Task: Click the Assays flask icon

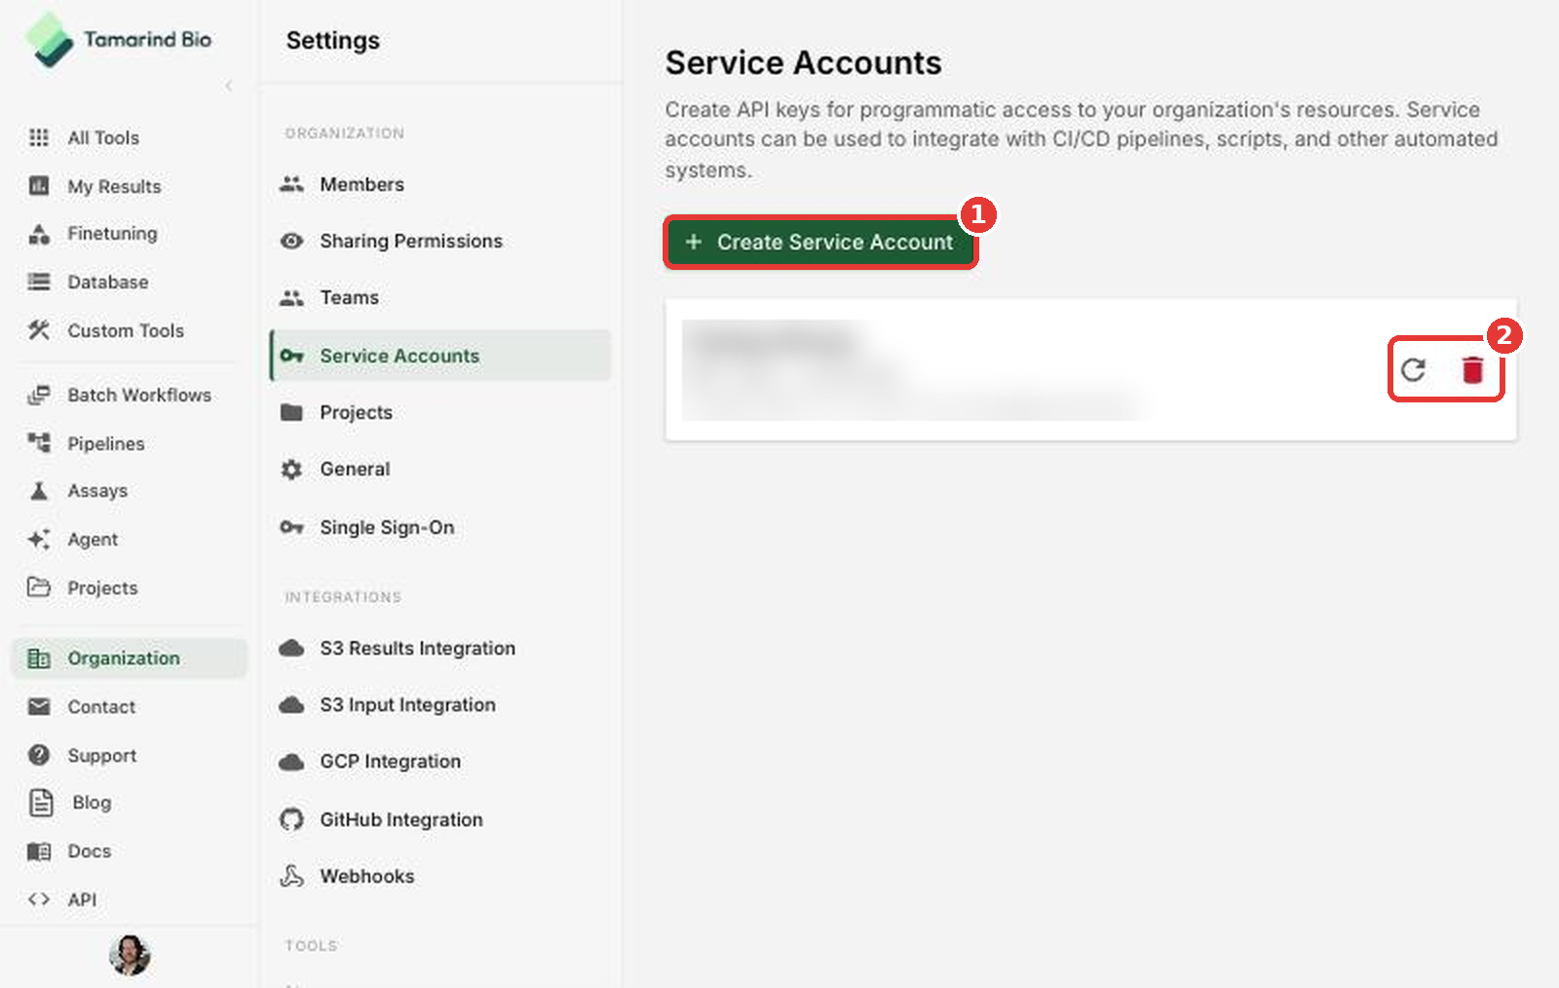Action: pyautogui.click(x=39, y=490)
